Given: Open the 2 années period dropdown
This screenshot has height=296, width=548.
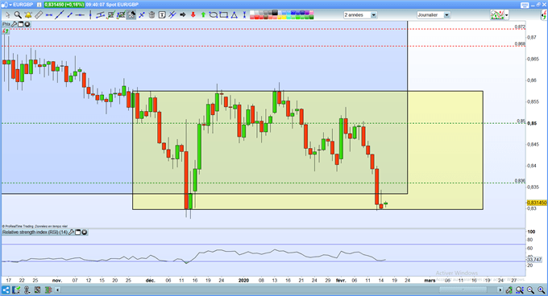Looking at the screenshot, I should (360, 15).
